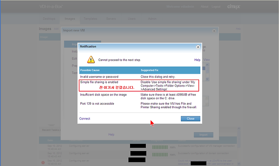Click 'Close this dialog and retry.' text
This screenshot has height=166, width=279.
click(158, 77)
